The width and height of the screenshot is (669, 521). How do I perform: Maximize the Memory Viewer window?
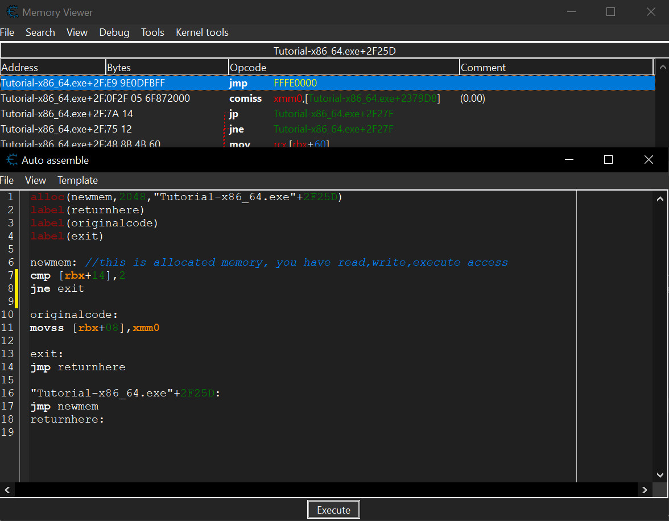pos(610,12)
